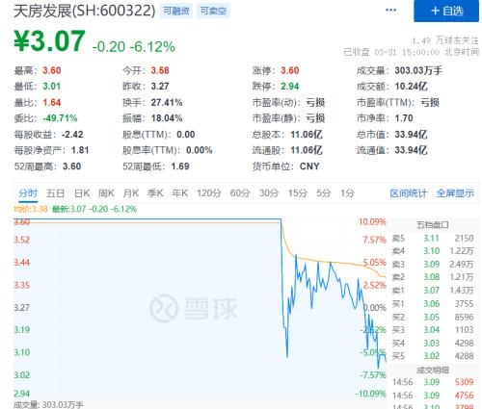Click the stock title 天房发展(SH:600322)

[x=85, y=11]
